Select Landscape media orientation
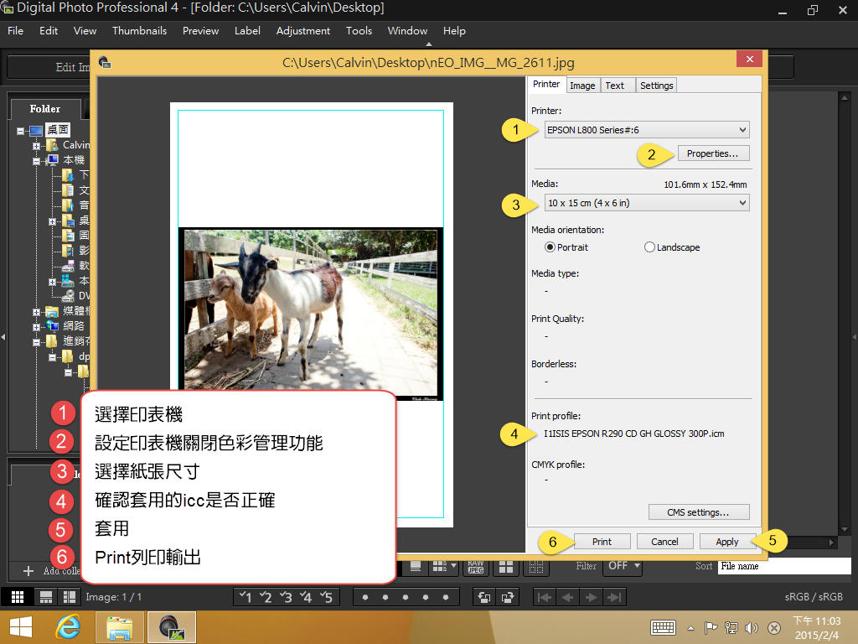Viewport: 858px width, 644px height. click(x=672, y=247)
